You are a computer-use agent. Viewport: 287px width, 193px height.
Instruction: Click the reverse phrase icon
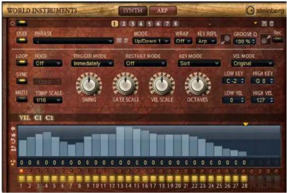(x=14, y=141)
